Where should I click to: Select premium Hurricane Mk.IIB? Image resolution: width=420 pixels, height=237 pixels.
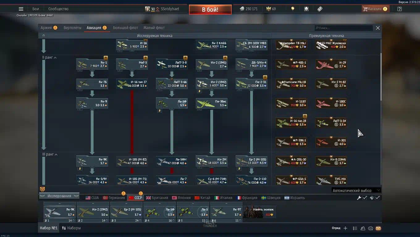click(291, 84)
